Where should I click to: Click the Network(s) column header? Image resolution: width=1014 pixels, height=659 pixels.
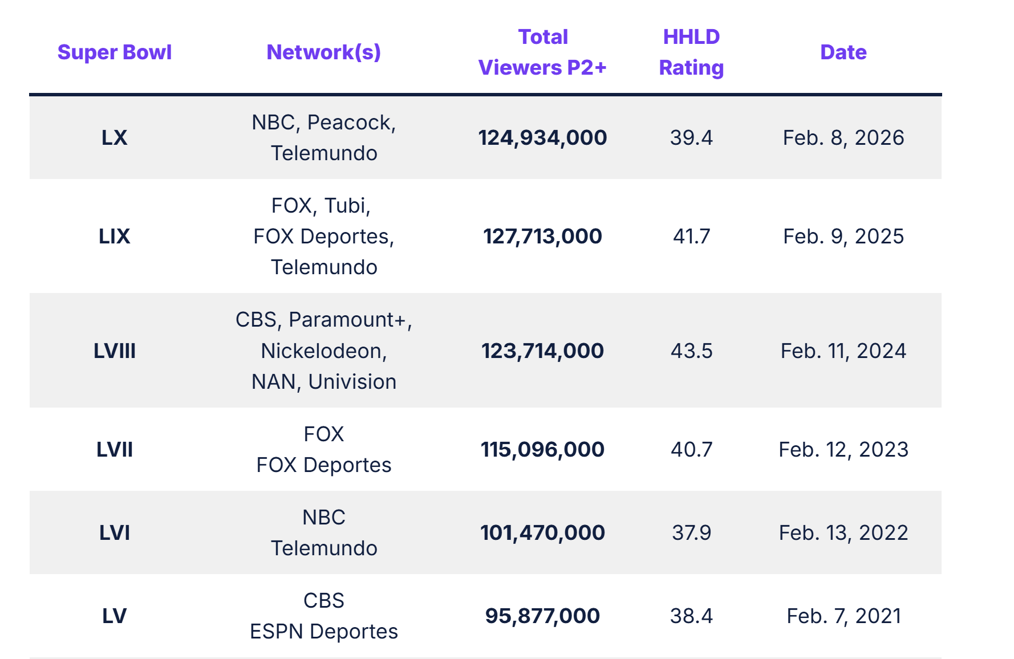(323, 52)
